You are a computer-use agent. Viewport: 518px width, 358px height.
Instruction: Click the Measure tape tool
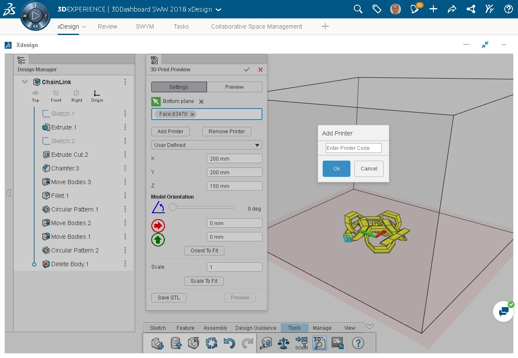click(266, 343)
